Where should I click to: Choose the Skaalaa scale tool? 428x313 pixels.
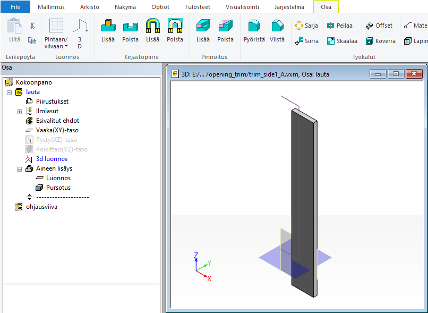(x=341, y=41)
